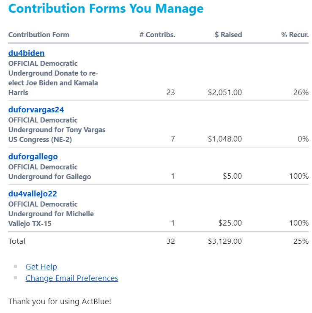This screenshot has height=313, width=312.
Task: Click the Thank you for using ActBlue text
Action: (60, 302)
